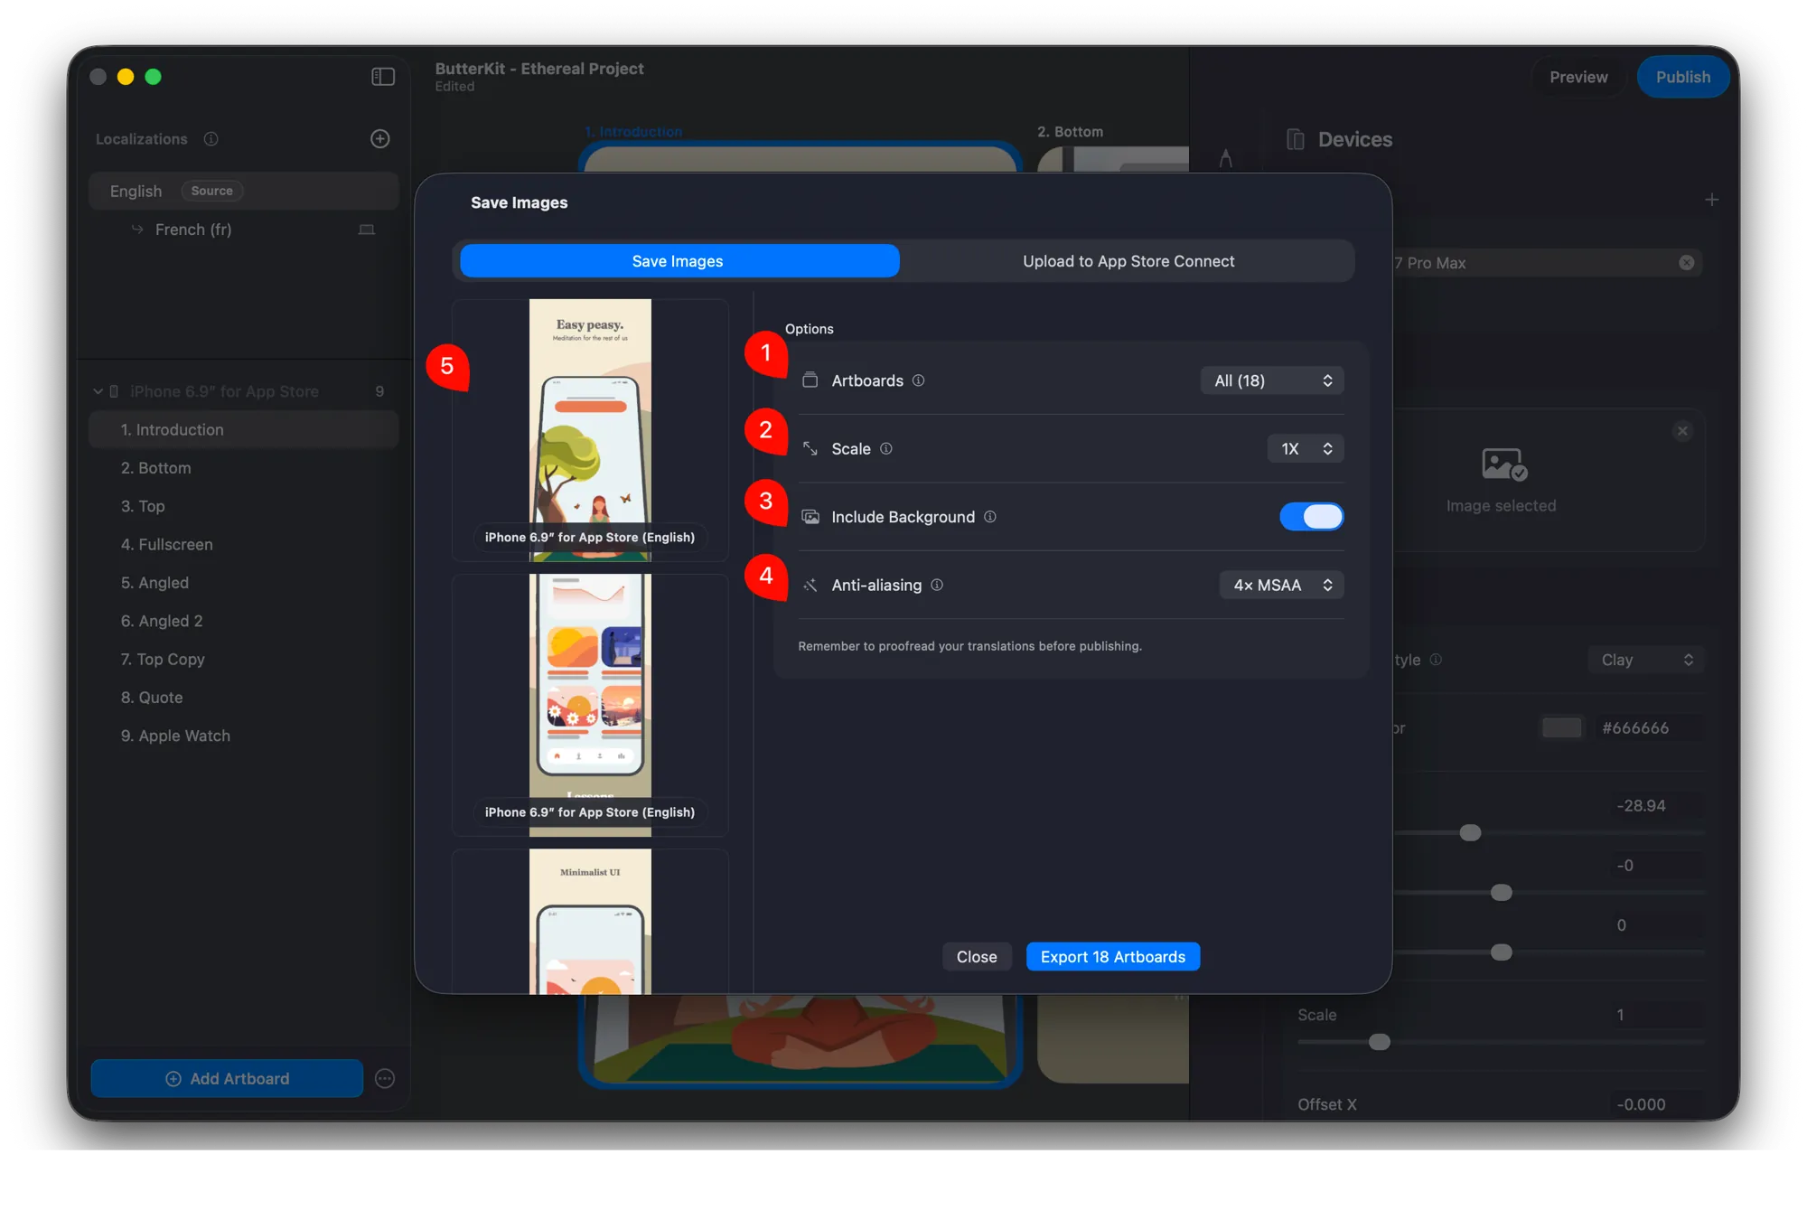The width and height of the screenshot is (1807, 1210).
Task: Open the Artboards All (18) dropdown
Action: (x=1271, y=380)
